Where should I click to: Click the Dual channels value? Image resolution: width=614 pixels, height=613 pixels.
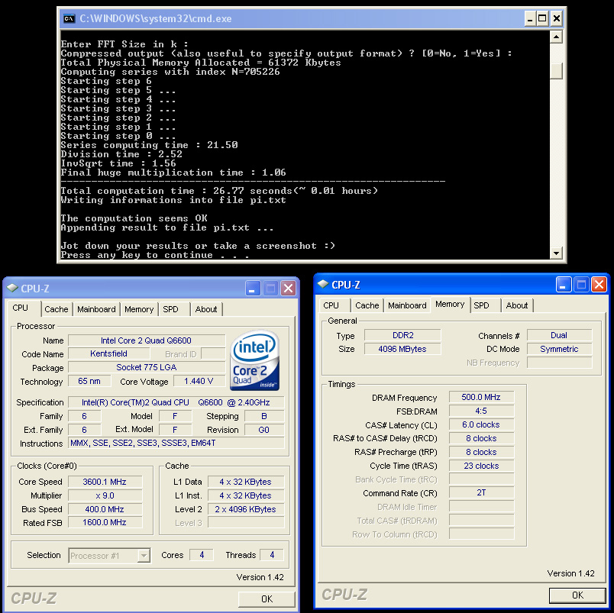(559, 335)
